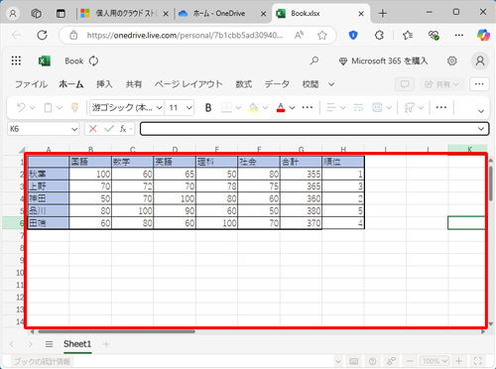This screenshot has width=496, height=369.
Task: Expand the ribbon with the chevron
Action: click(x=481, y=111)
